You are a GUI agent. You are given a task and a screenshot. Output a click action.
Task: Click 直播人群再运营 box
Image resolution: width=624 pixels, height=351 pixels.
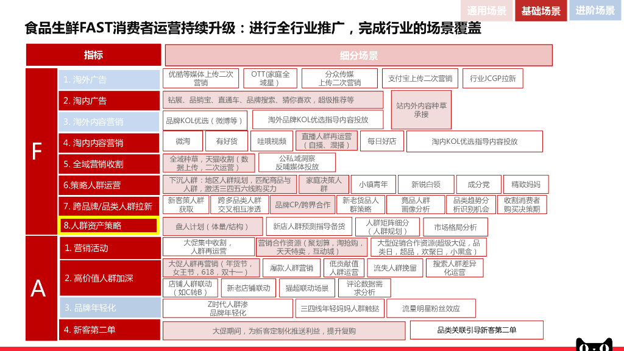(x=327, y=141)
